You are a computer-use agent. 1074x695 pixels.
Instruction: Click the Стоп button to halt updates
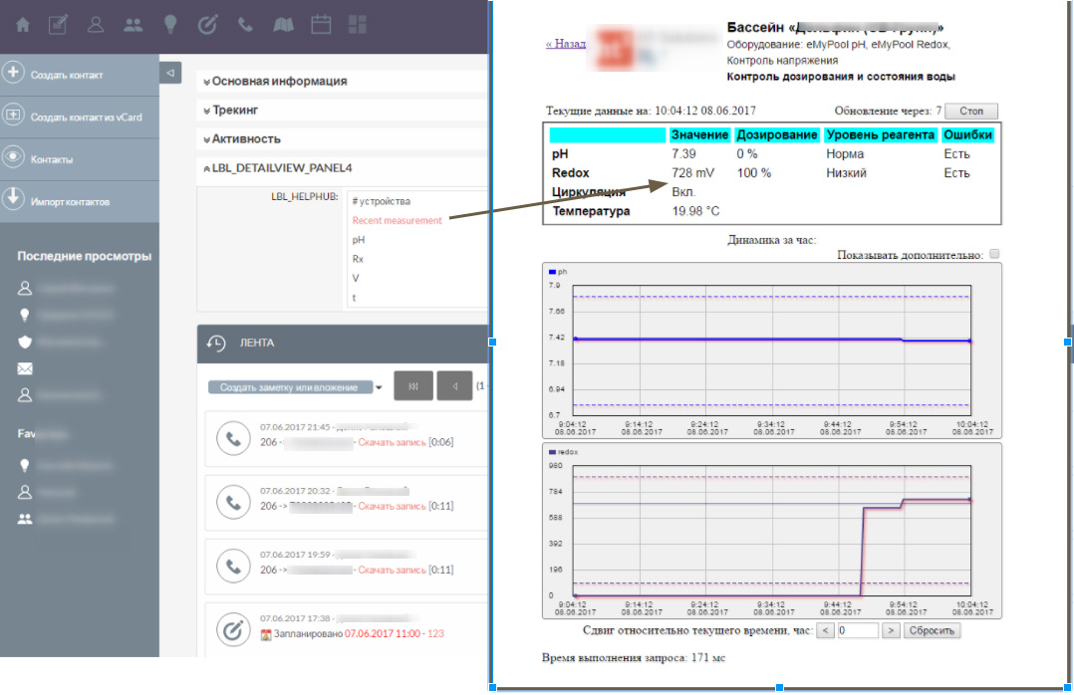coord(971,111)
